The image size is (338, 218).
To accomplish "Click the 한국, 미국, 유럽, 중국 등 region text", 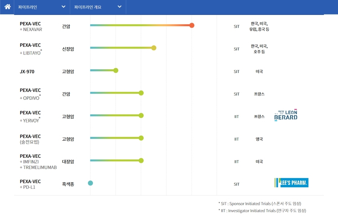I will coord(259,26).
